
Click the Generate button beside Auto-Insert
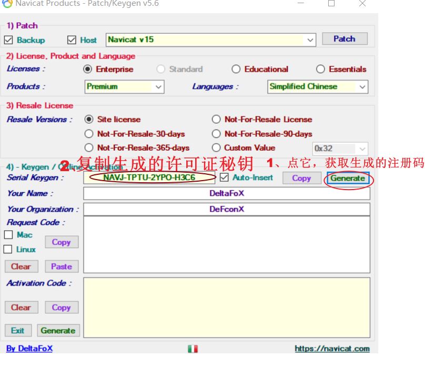[x=348, y=178]
